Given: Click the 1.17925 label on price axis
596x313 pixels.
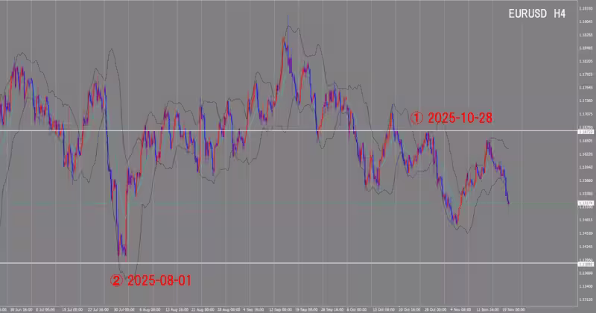Looking at the screenshot, I should pyautogui.click(x=586, y=75).
